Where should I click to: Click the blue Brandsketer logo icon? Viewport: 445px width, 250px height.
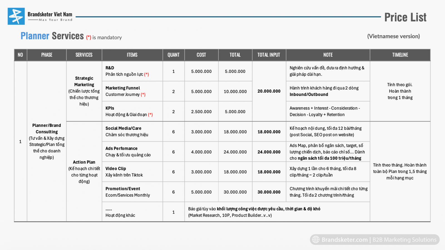[16, 16]
